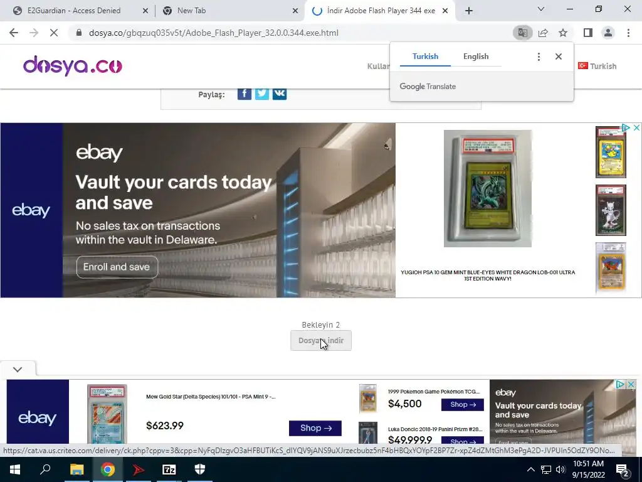Screen dimensions: 642x482
Task: Click the address bar URL
Action: [213, 33]
